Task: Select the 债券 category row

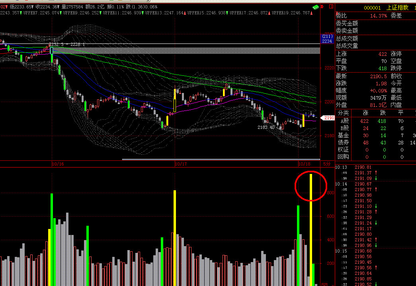Action: point(343,142)
